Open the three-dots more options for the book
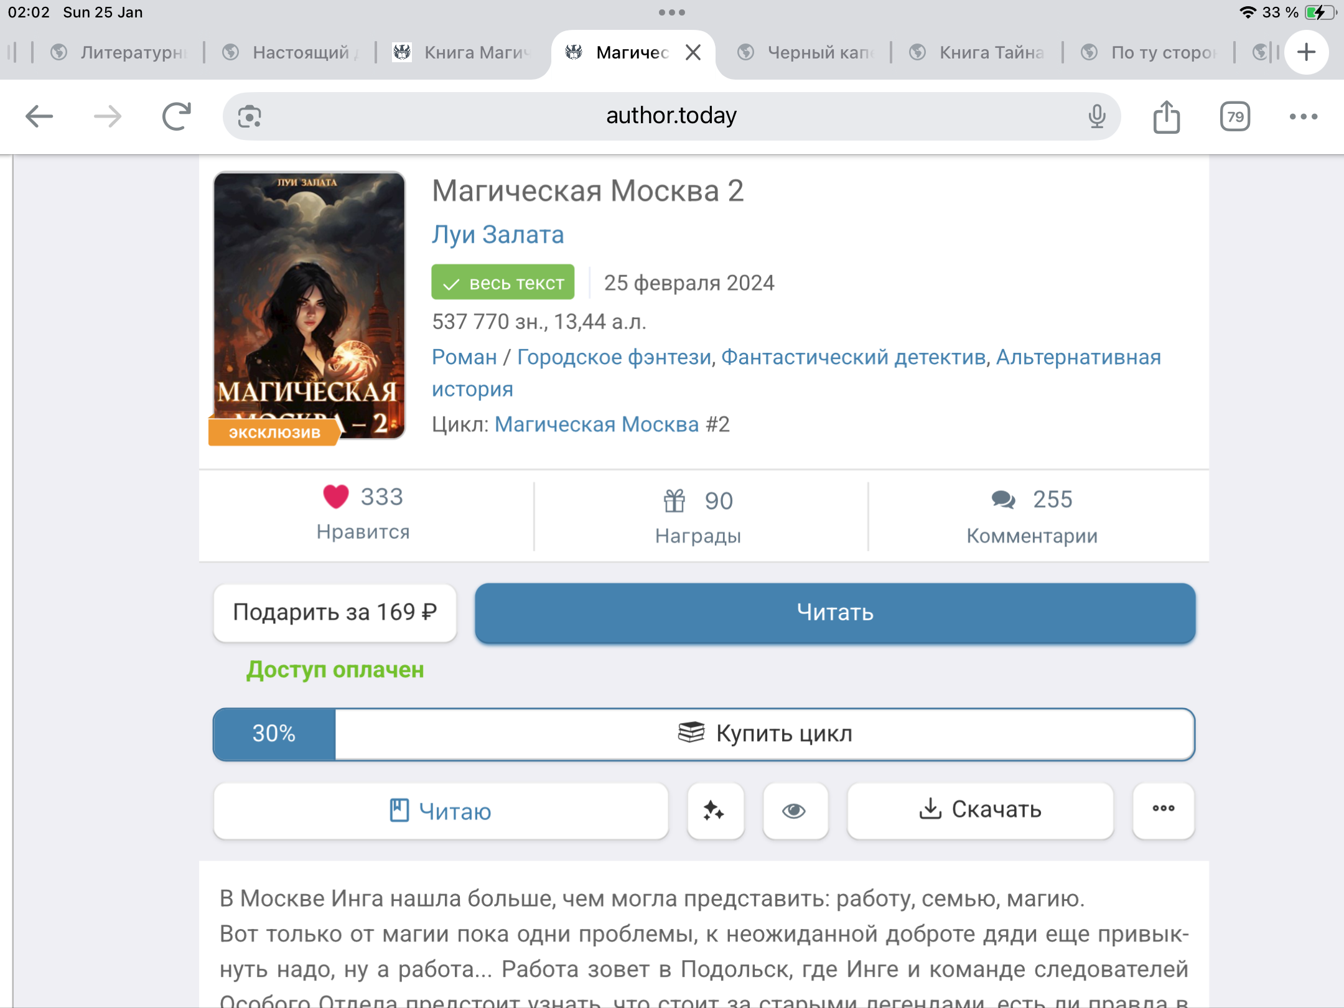 (1163, 810)
